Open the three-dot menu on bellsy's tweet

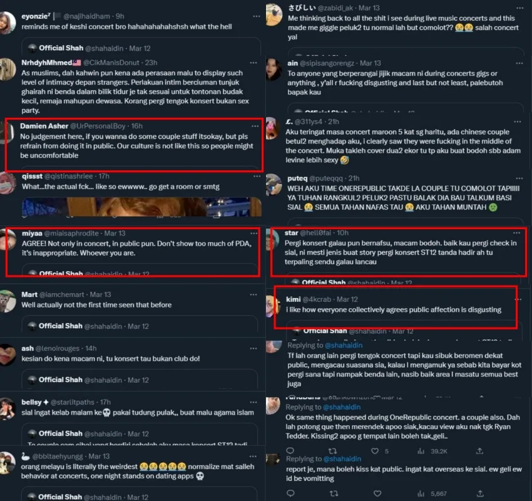coord(253,402)
